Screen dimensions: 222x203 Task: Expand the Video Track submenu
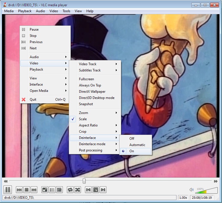pos(95,64)
